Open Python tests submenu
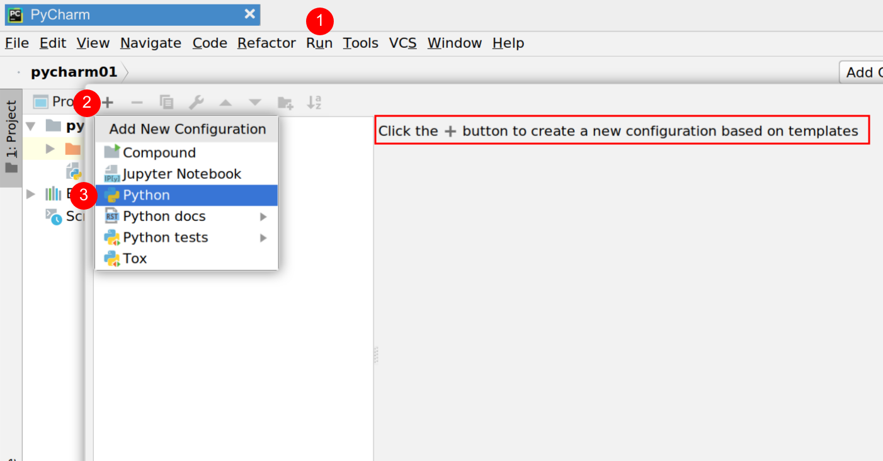Screen dimensions: 883x461 [x=186, y=237]
